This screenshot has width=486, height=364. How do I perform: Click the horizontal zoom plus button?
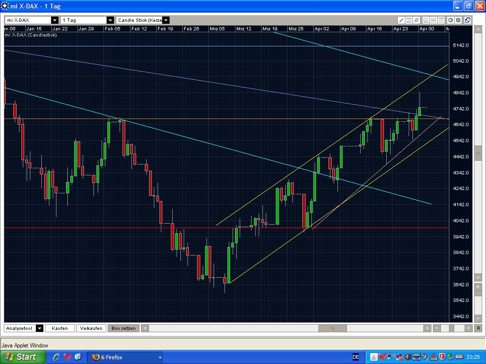coord(468,328)
